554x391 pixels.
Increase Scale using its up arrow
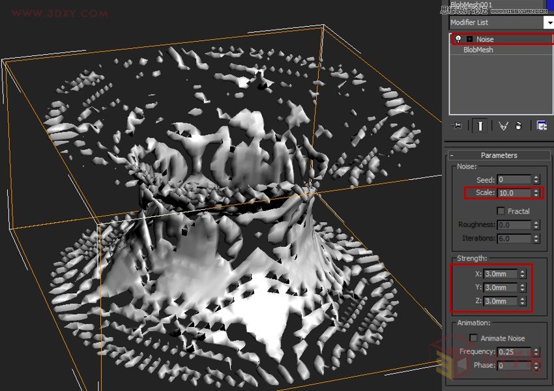click(x=536, y=190)
